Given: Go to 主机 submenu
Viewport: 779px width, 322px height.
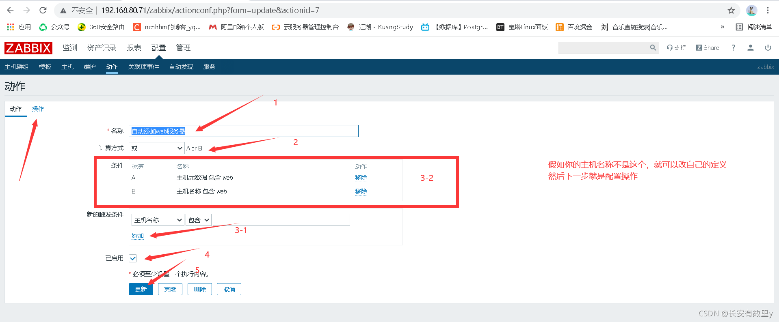Looking at the screenshot, I should point(67,67).
